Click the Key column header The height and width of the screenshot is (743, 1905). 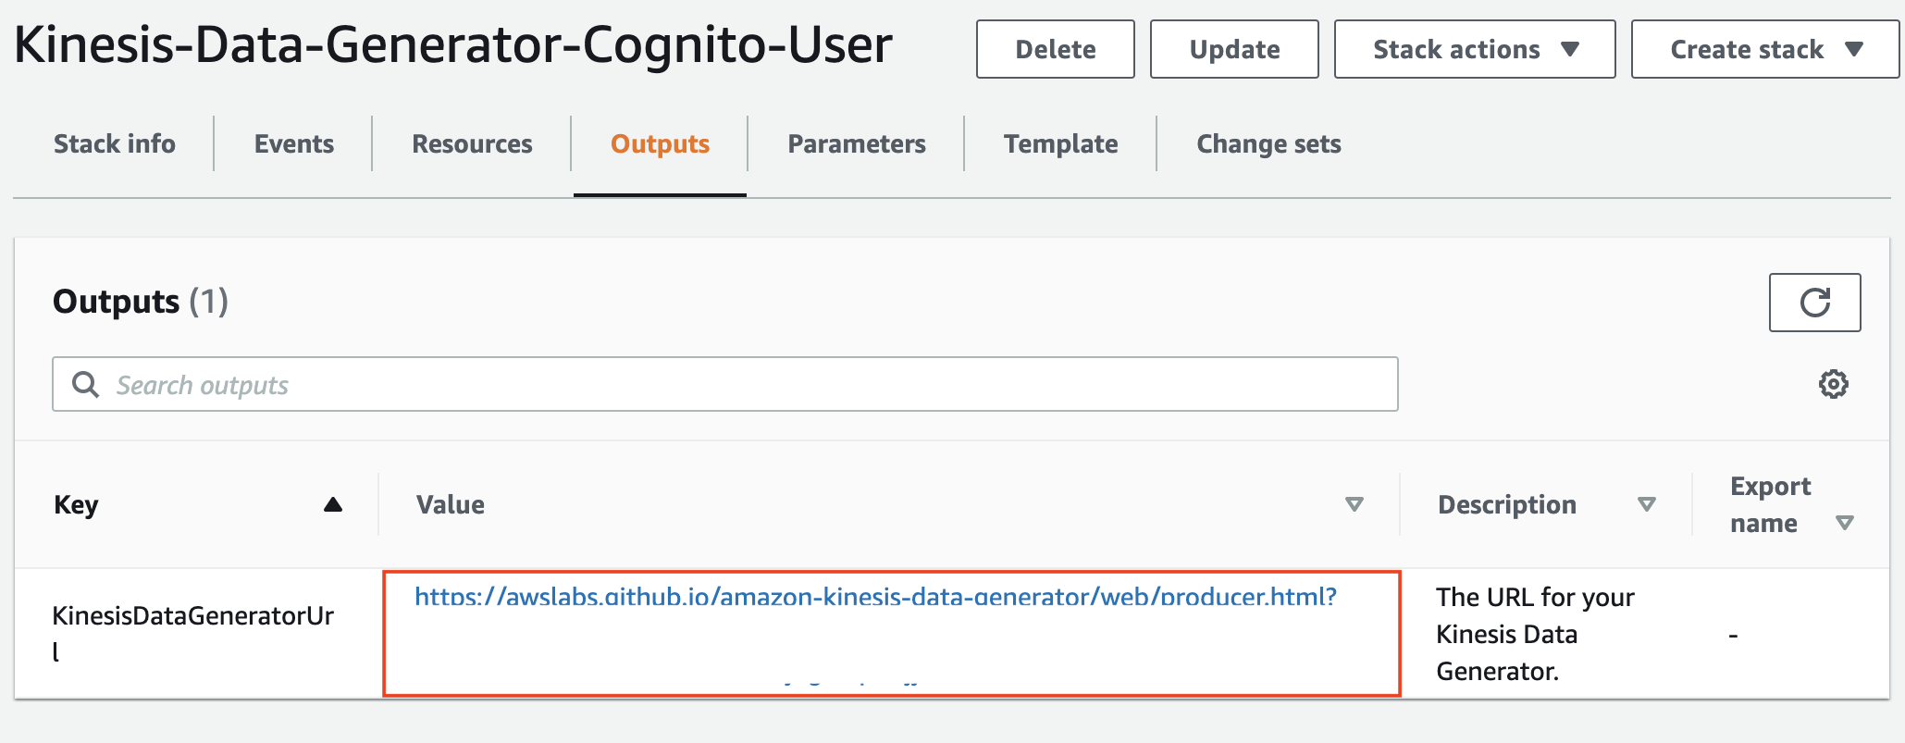pyautogui.click(x=76, y=504)
